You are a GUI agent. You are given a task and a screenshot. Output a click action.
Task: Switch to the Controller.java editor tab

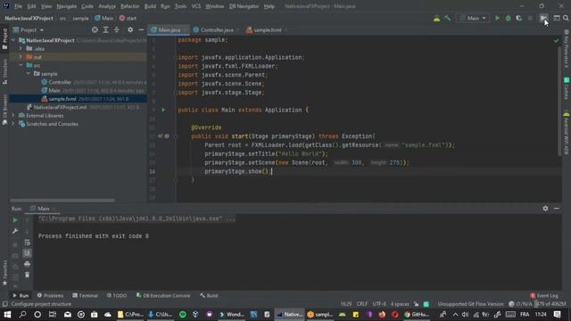217,29
